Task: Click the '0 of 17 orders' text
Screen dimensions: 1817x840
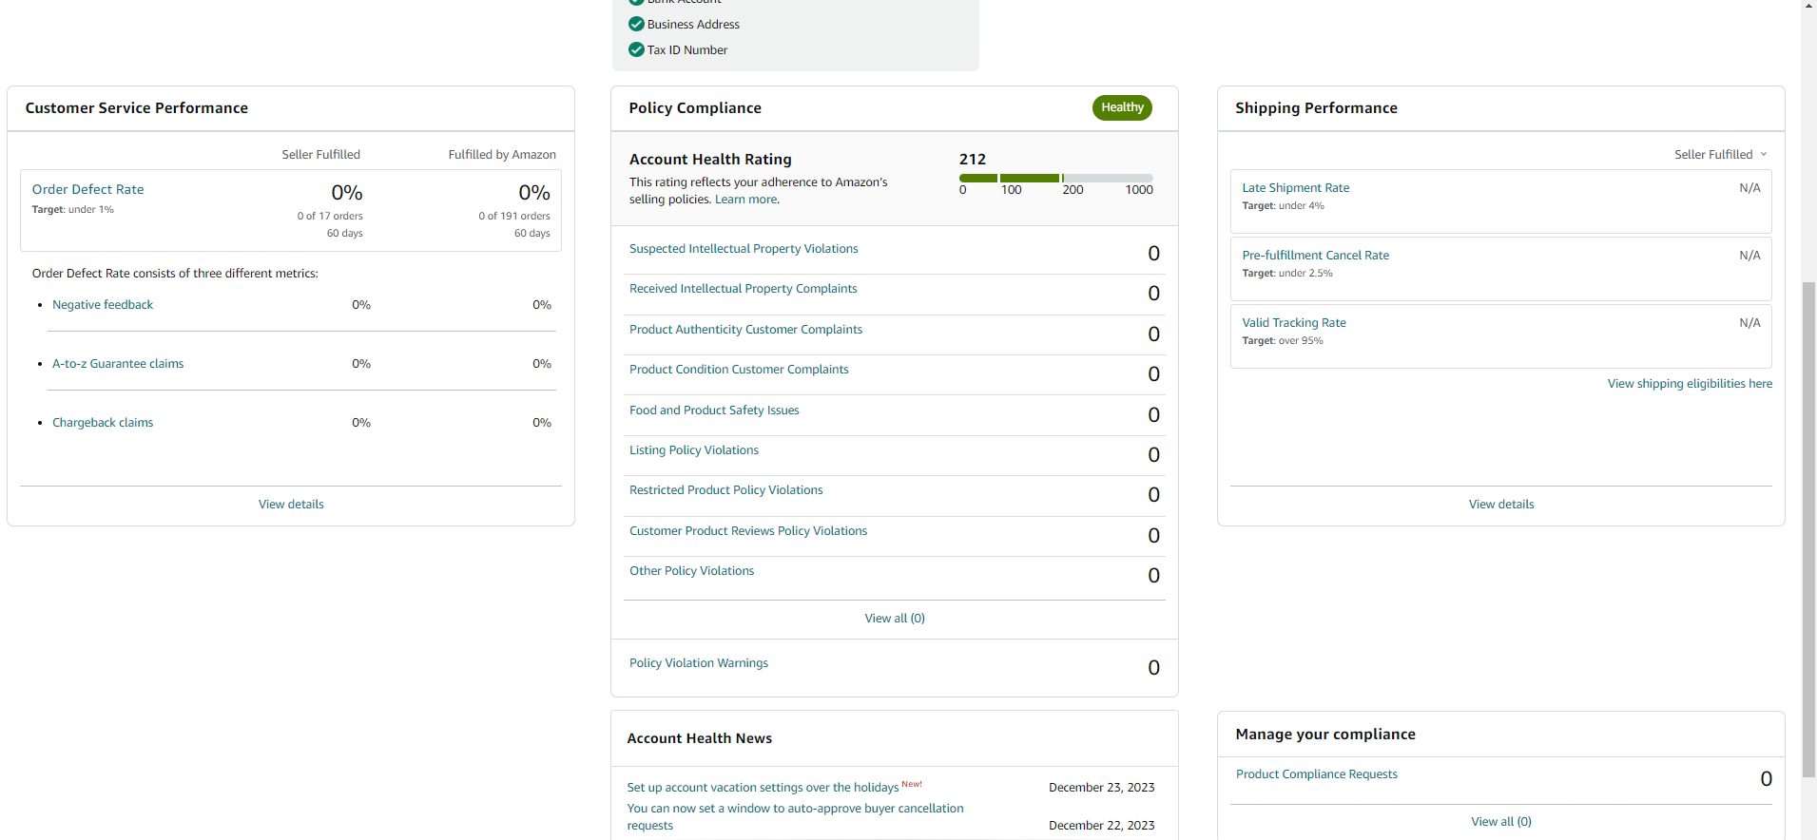Action: (x=330, y=217)
